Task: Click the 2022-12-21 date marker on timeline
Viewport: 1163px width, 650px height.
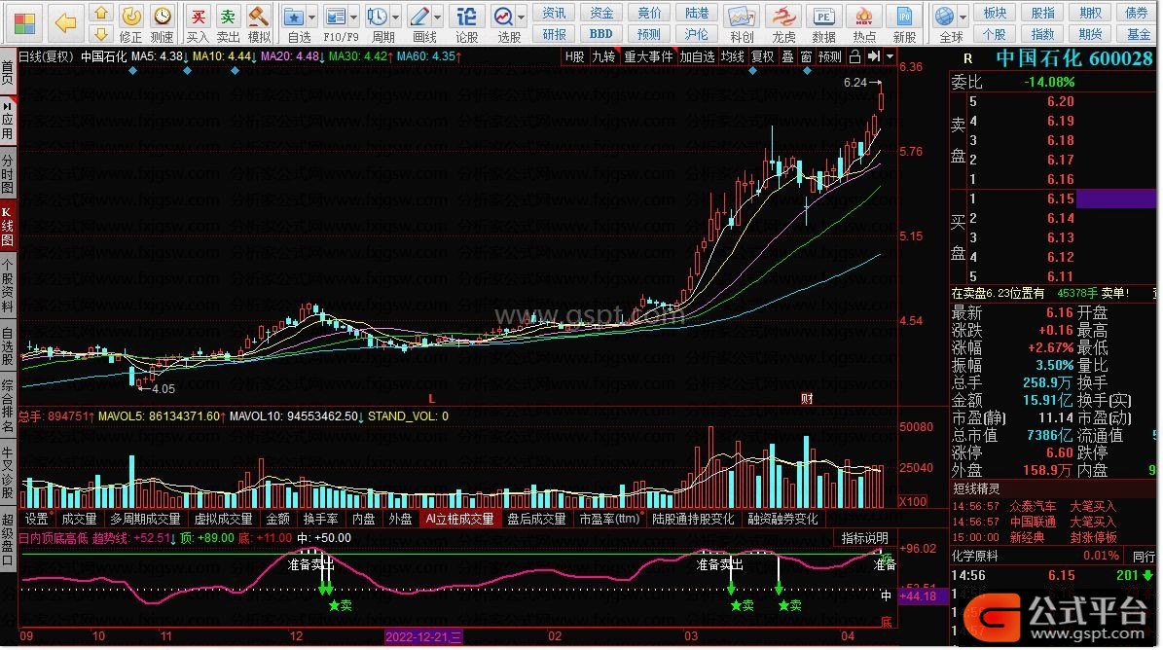Action: tap(423, 636)
